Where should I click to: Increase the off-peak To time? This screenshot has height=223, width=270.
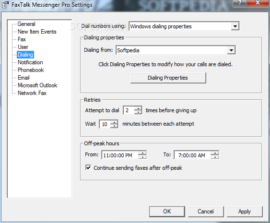coord(215,153)
